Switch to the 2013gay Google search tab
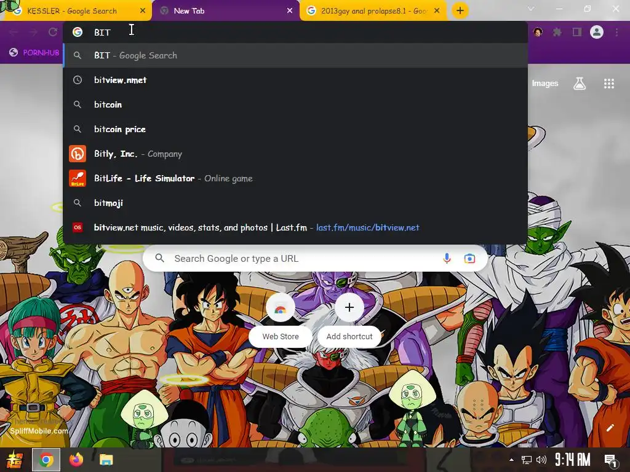Screen dimensions: 630x472 [x=373, y=11]
